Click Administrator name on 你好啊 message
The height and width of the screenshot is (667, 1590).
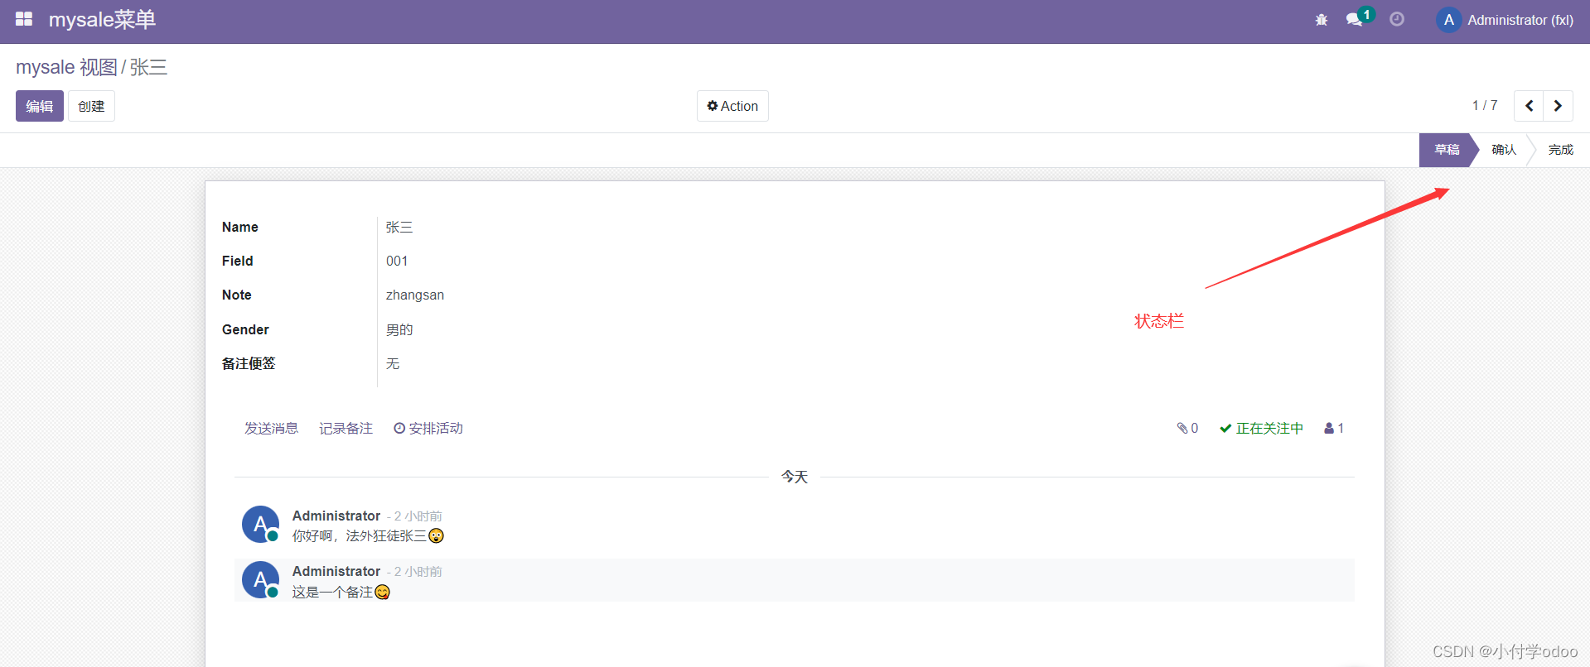click(x=336, y=516)
